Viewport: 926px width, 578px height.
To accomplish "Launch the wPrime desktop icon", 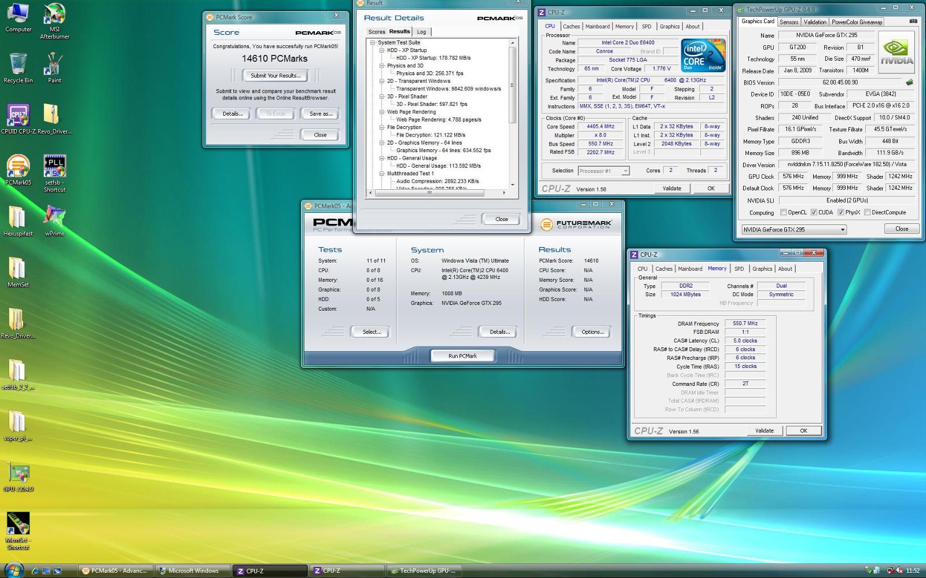I will coord(54,221).
